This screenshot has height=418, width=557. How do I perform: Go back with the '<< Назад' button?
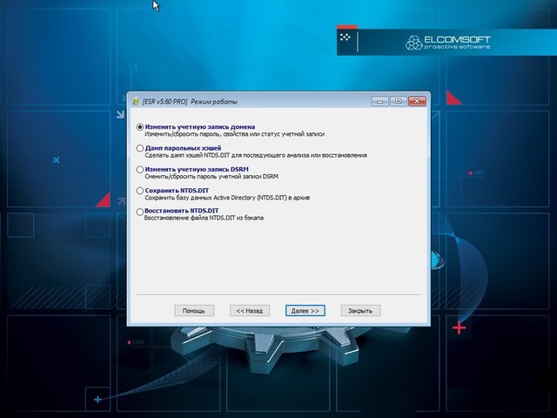248,310
